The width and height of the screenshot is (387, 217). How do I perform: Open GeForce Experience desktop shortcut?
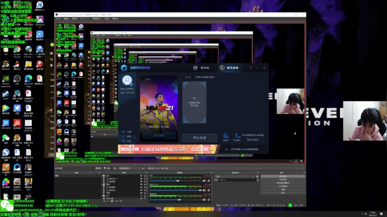(6, 81)
